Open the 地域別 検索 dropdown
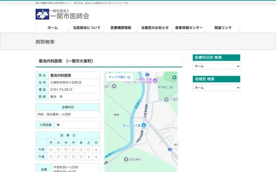The height and width of the screenshot is (172, 276). (x=216, y=88)
